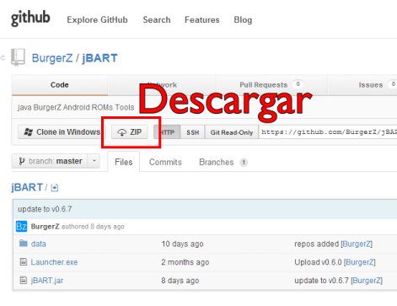Choose Git Read-Only clone protocol
The height and width of the screenshot is (306, 397).
[232, 132]
